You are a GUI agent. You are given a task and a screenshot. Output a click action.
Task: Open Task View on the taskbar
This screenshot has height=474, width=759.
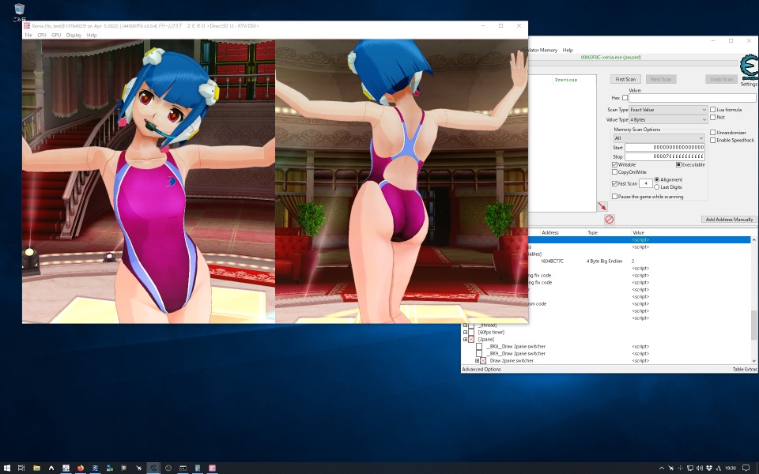(21, 468)
